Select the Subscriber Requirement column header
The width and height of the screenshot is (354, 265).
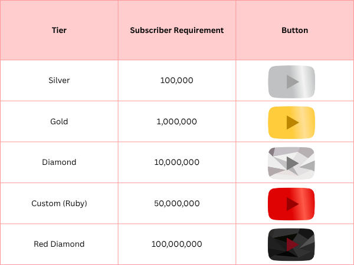(x=177, y=30)
